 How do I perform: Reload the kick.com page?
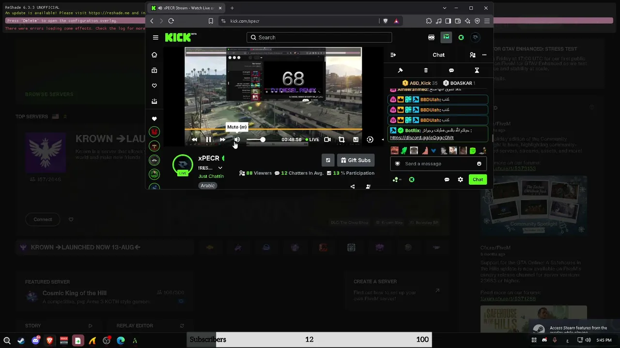171,21
